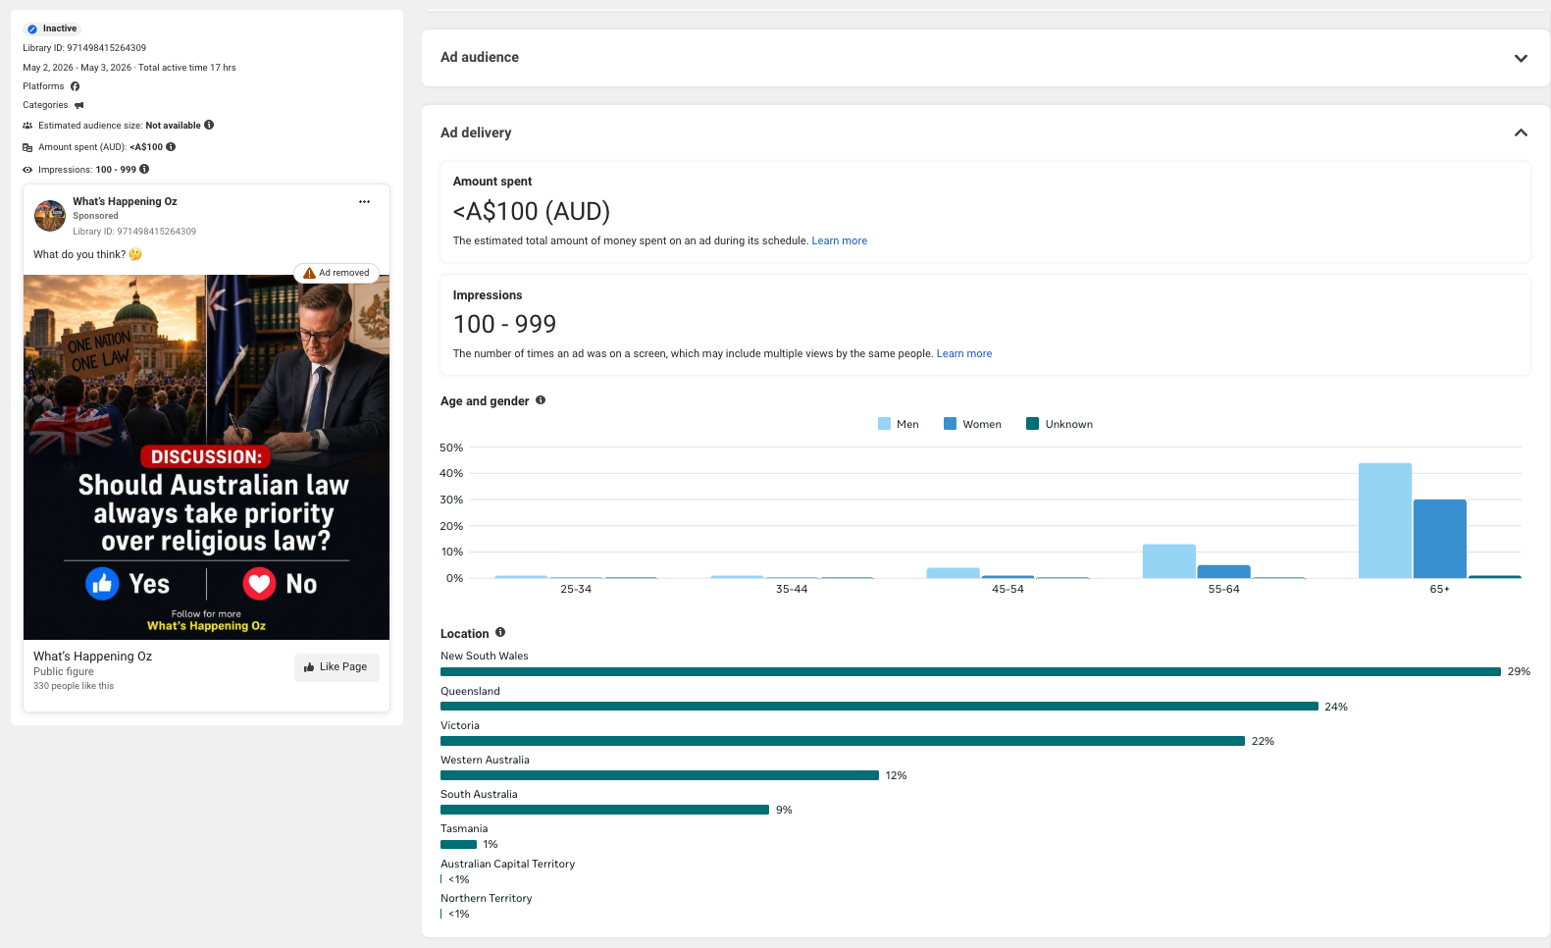Click the Queensland 24% location bar
Screen dimensions: 1551x948
point(879,707)
